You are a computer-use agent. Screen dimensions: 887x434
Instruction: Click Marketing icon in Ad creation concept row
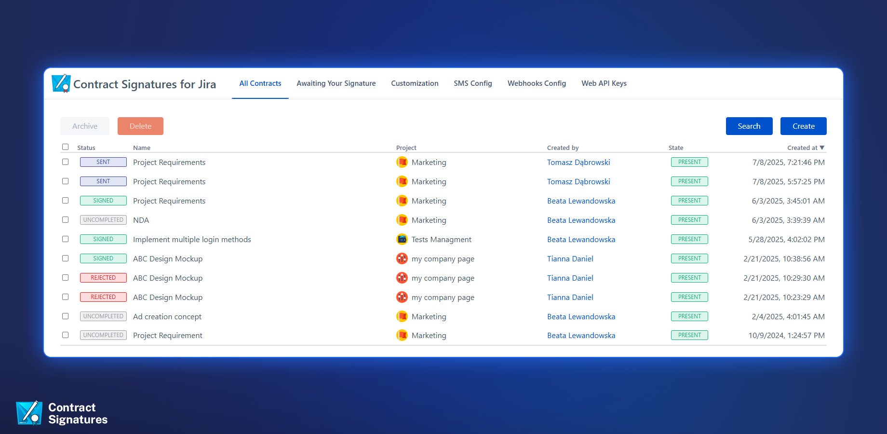click(x=402, y=316)
